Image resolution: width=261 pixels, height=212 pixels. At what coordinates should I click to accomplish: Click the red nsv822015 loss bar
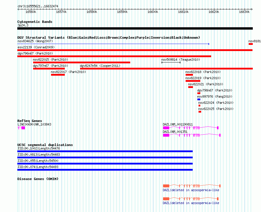[x=82, y=62]
